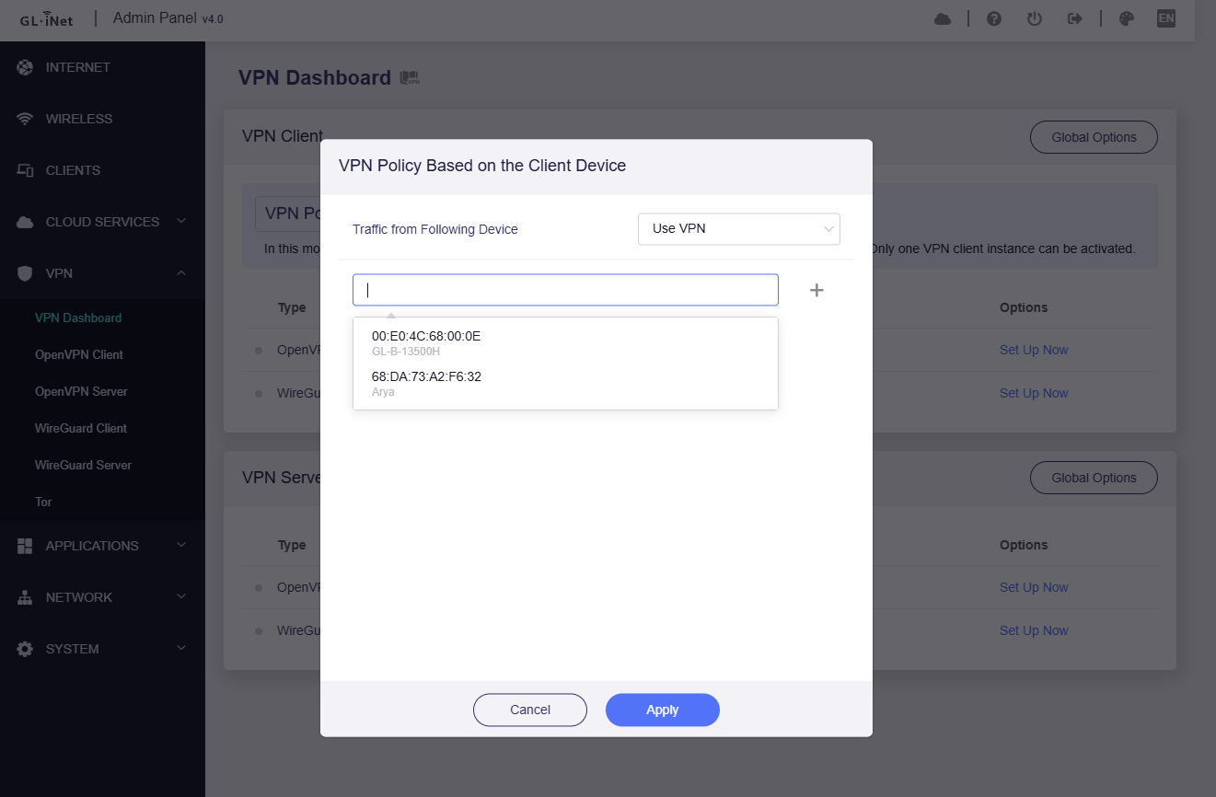Go to the Wireless sidebar section
The height and width of the screenshot is (797, 1216).
(x=78, y=119)
